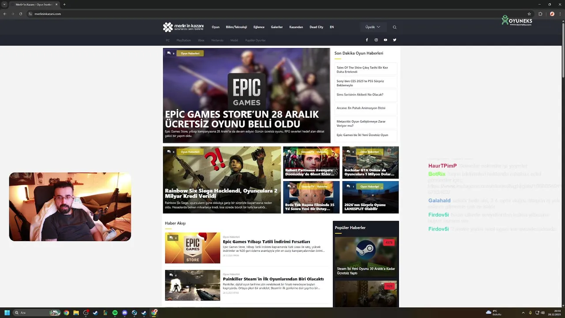Screen dimensions: 565x318
Task: Open the Instagram social icon
Action: click(x=376, y=40)
